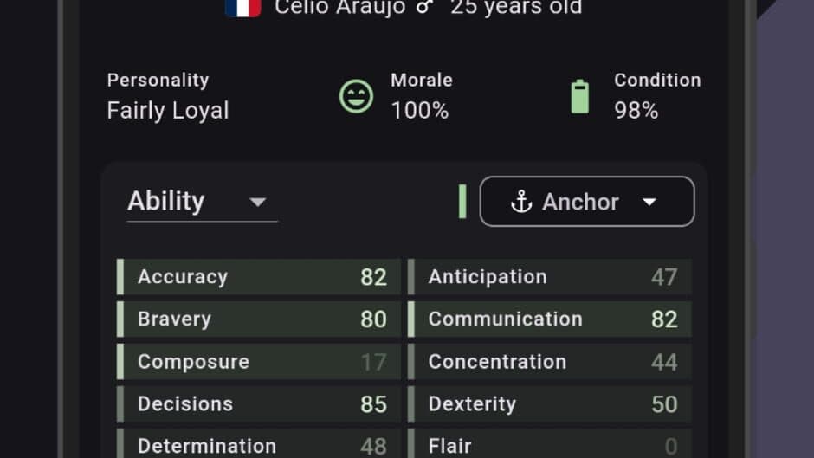
Task: Click the smiling morale face icon
Action: tap(356, 96)
